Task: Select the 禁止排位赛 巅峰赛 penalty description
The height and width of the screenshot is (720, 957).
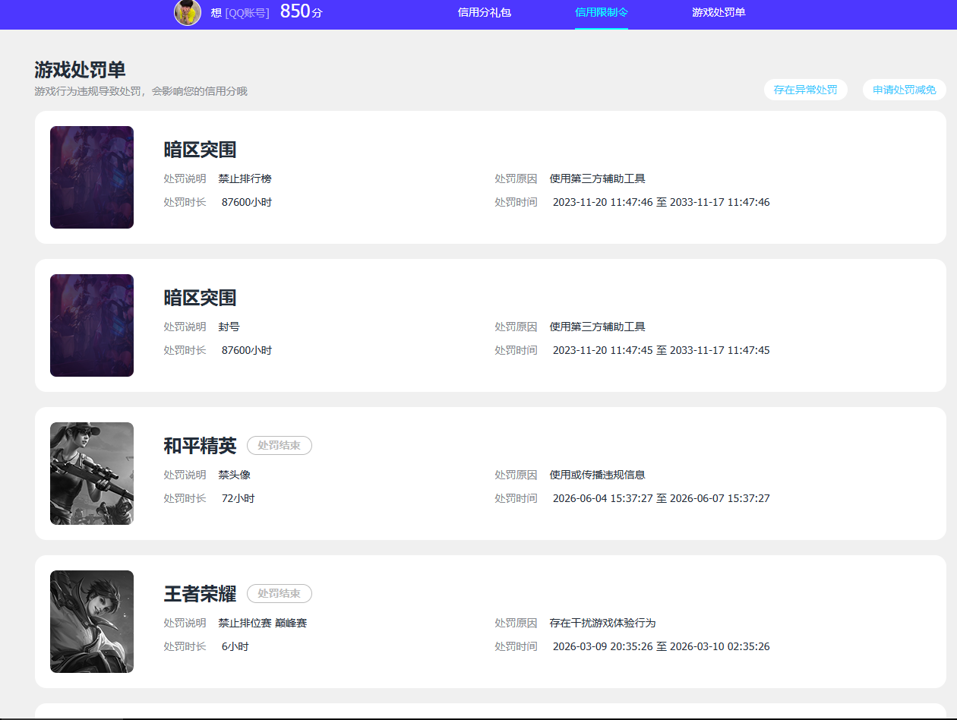Action: tap(262, 624)
